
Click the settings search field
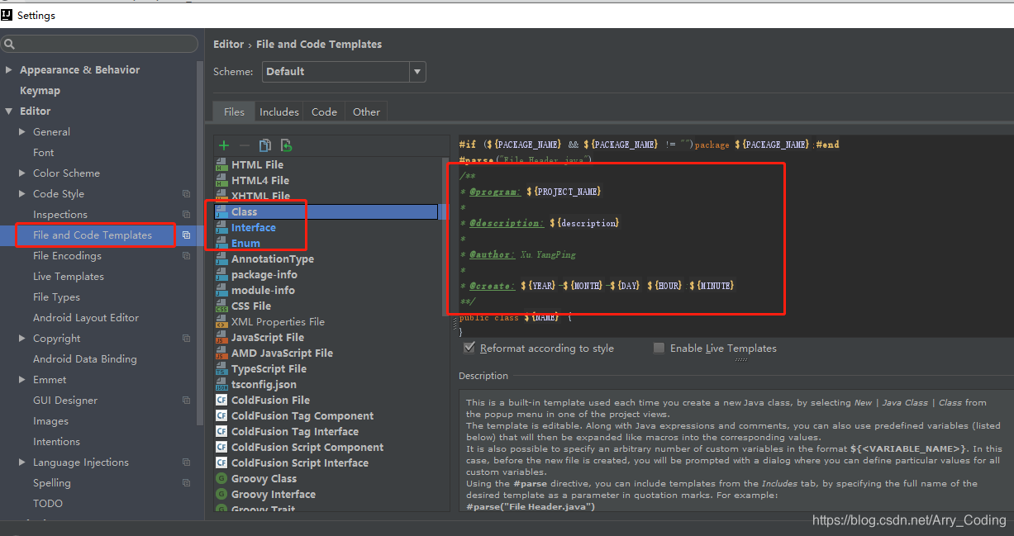99,44
